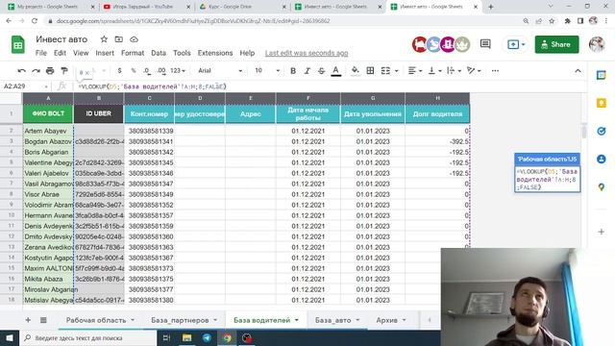Toggle strikethrough formatting
The width and height of the screenshot is (615, 346).
tap(321, 70)
